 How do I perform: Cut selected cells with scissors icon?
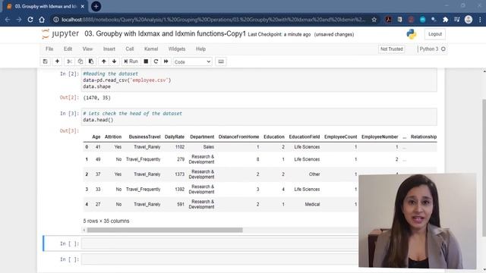(69, 61)
